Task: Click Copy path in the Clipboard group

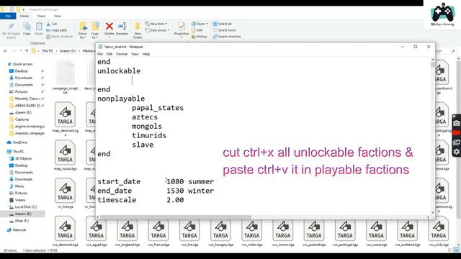Action: point(56,30)
